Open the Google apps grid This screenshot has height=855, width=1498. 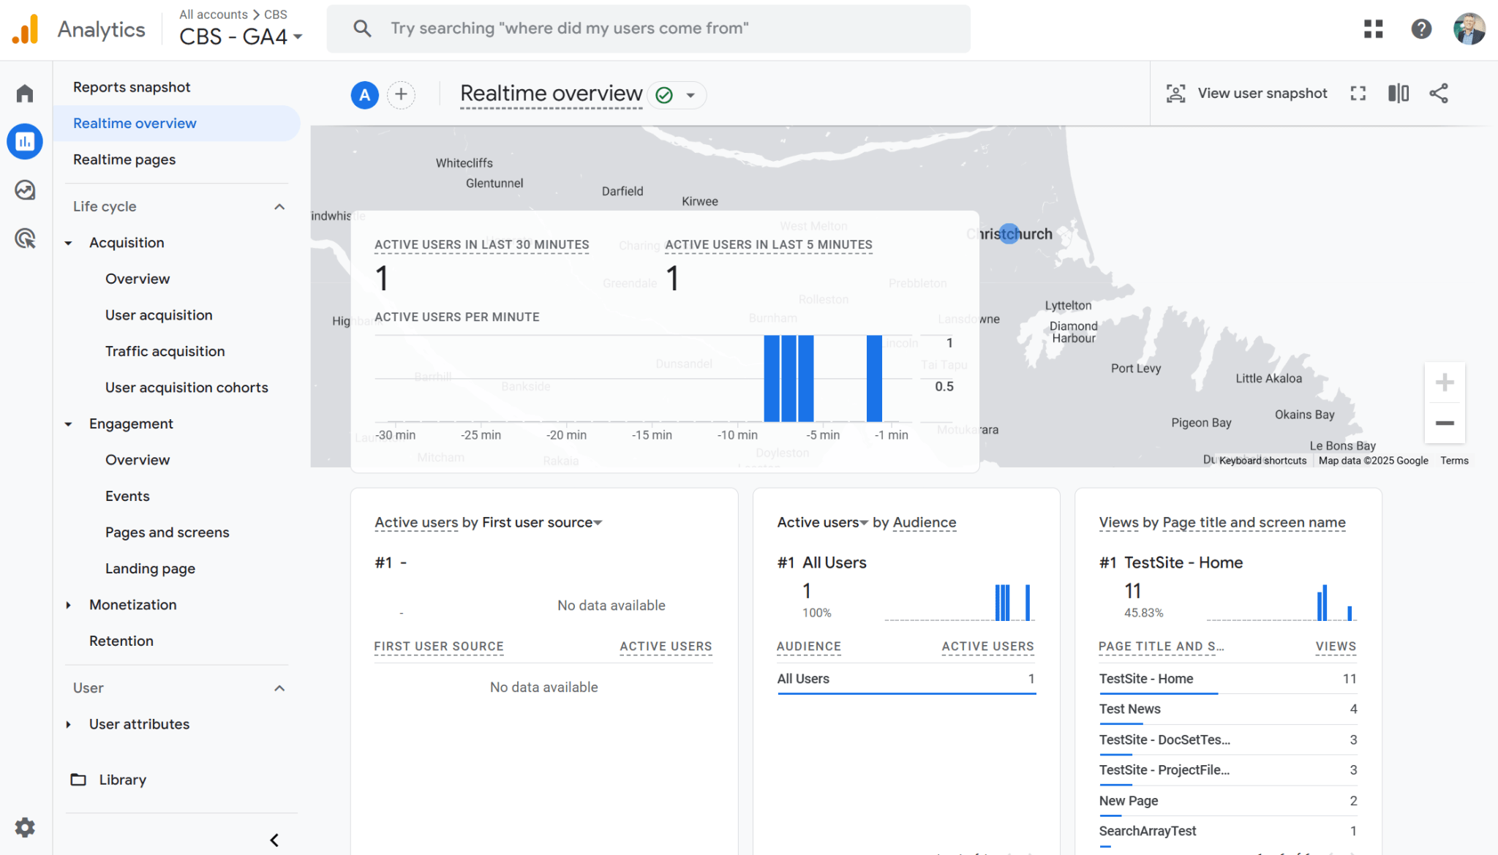[1374, 29]
